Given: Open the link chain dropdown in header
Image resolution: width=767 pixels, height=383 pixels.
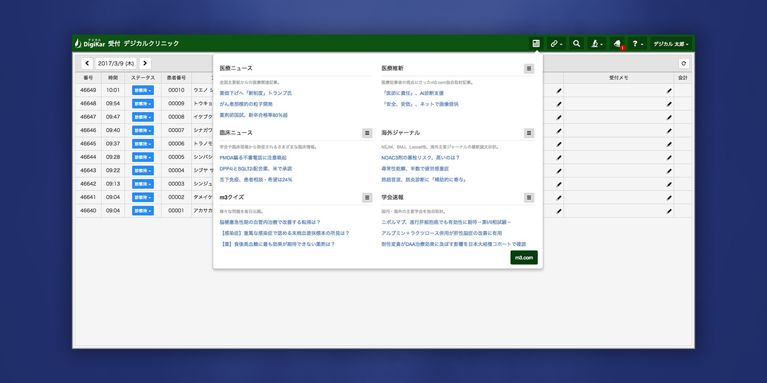Looking at the screenshot, I should pos(556,44).
